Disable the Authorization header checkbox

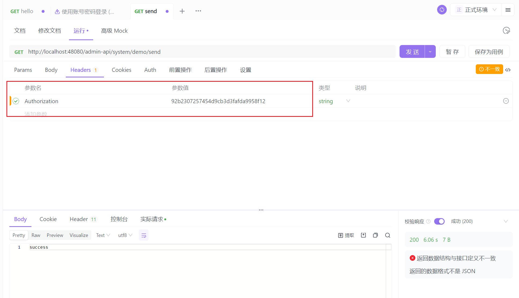pos(16,101)
